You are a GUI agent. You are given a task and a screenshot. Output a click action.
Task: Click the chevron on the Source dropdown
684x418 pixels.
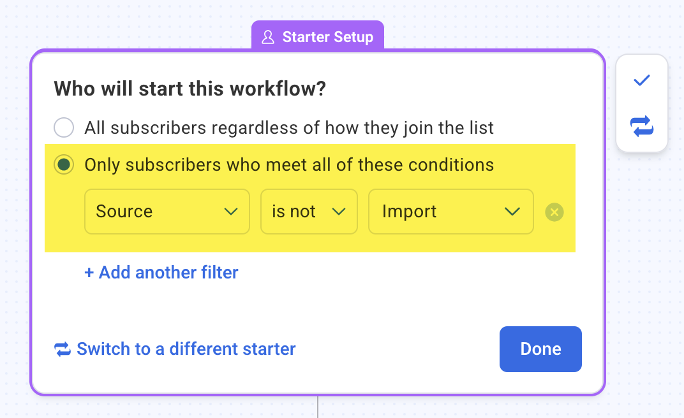pyautogui.click(x=231, y=212)
